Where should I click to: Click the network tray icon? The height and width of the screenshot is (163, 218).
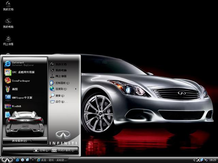(202, 160)
